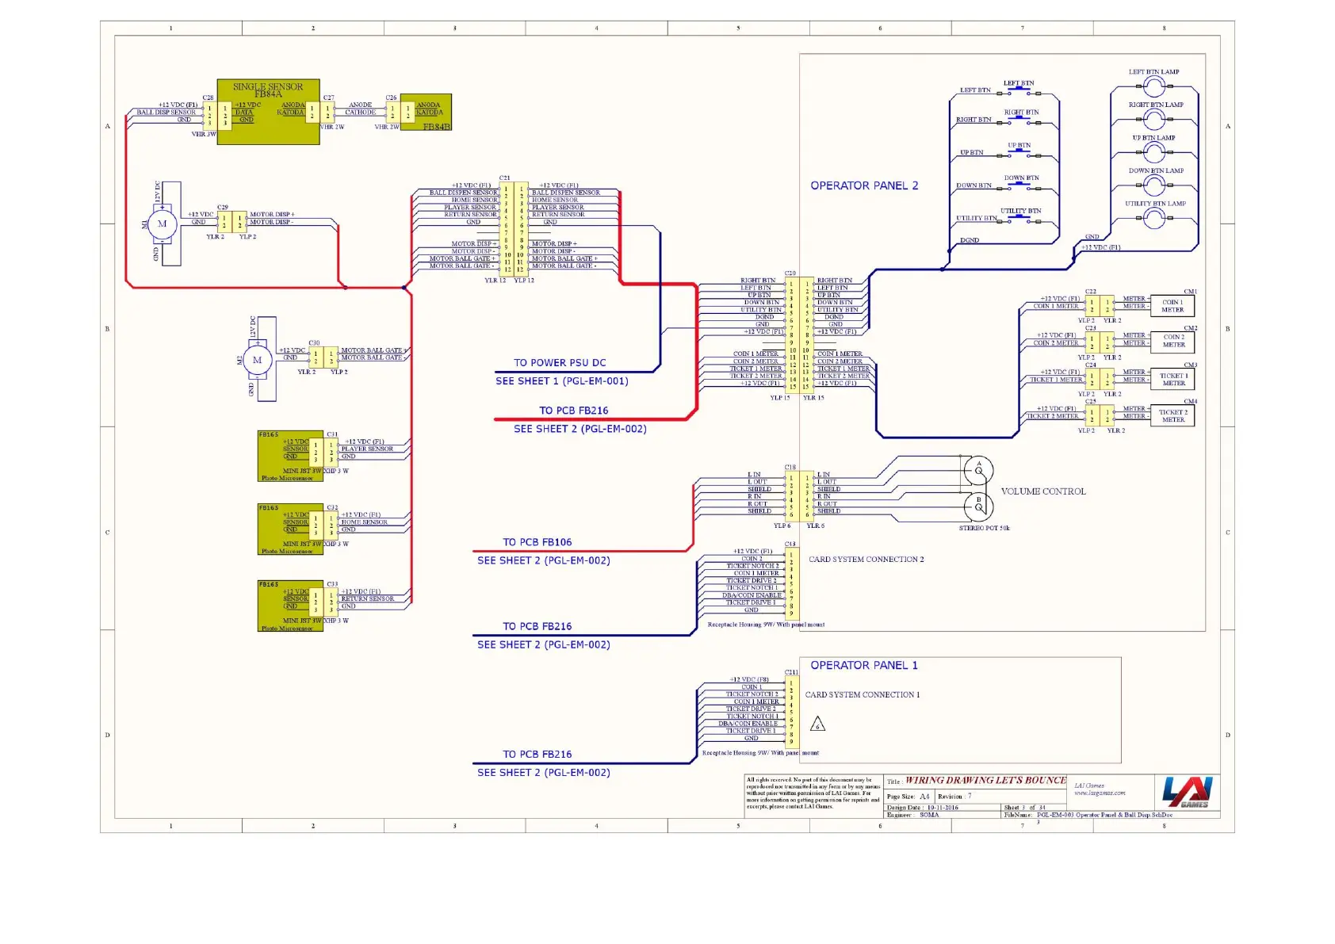1335x944 pixels.
Task: Select the COIN 1 METER box
Action: 1173,306
